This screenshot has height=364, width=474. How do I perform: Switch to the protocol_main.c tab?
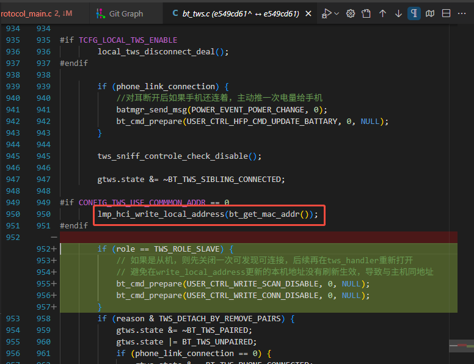coord(36,13)
